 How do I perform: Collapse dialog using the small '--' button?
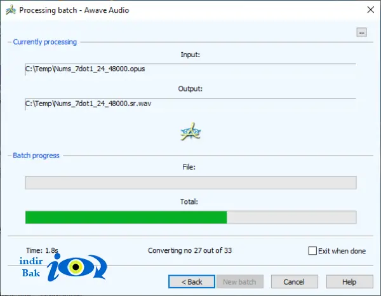(361, 32)
